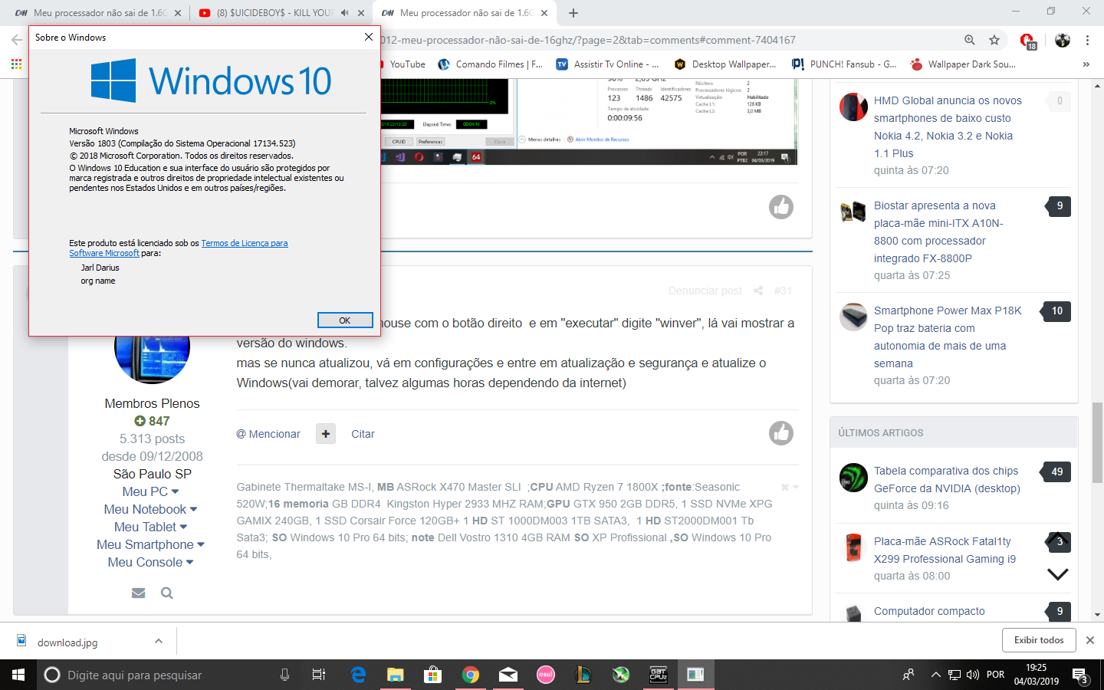
Task: Open Microsoft Edge from taskbar
Action: (358, 675)
